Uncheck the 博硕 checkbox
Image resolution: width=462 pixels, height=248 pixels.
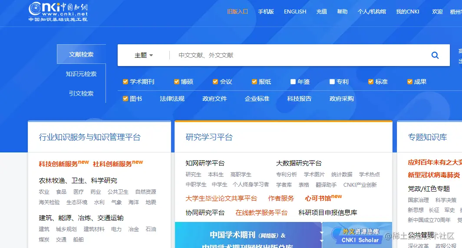(x=176, y=82)
